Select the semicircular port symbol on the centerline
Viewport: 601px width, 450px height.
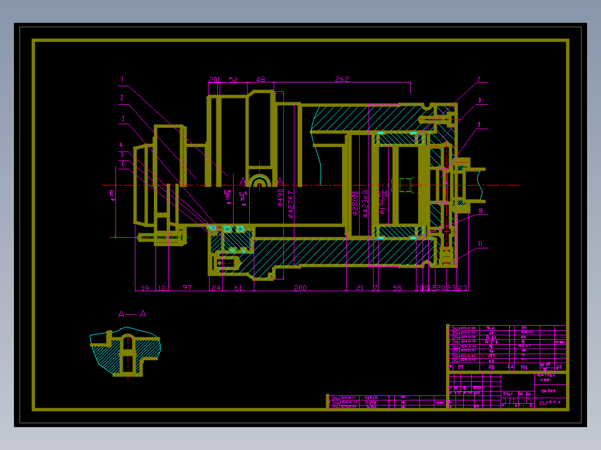[x=259, y=180]
